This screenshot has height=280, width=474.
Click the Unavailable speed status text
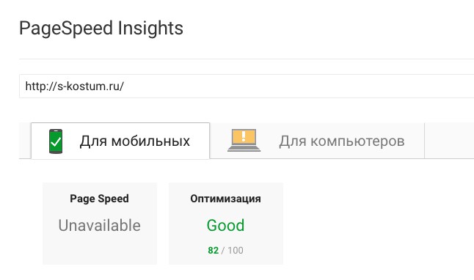click(100, 225)
